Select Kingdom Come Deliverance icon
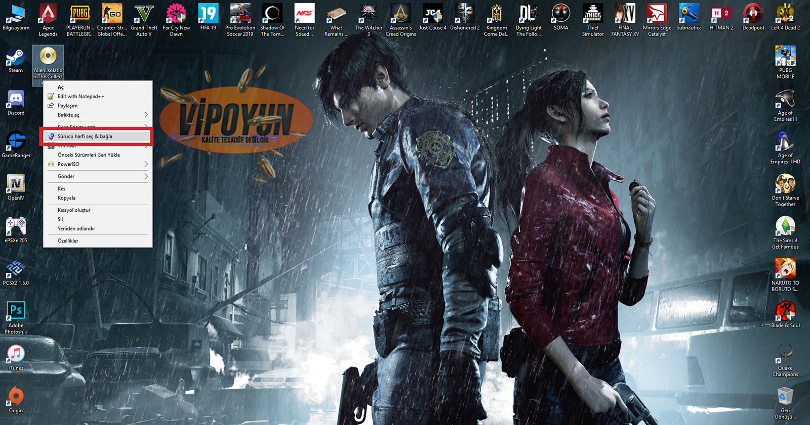This screenshot has width=810, height=425. click(497, 20)
